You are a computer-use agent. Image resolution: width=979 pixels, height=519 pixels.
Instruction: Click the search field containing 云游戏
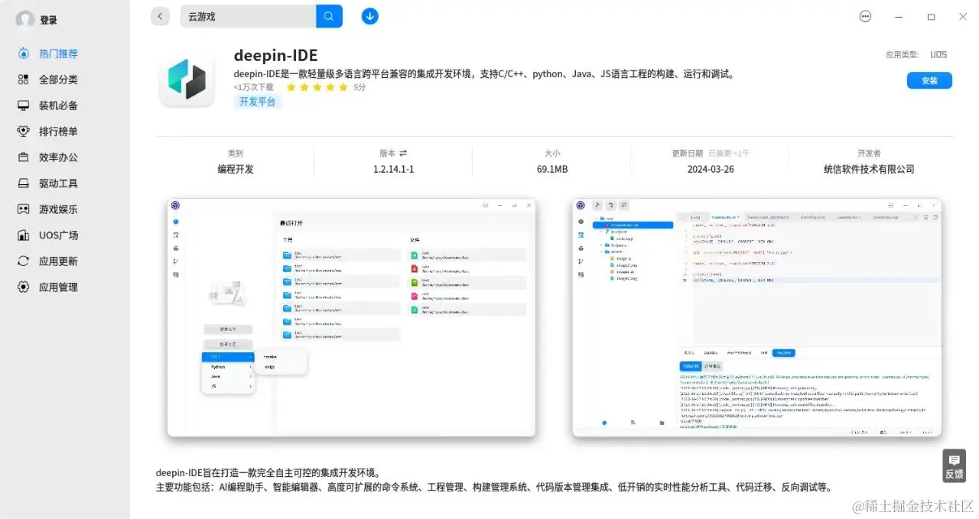coord(248,16)
